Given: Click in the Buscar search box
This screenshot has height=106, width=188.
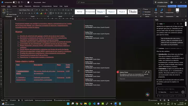Looking at the screenshot, I should click(95, 2).
